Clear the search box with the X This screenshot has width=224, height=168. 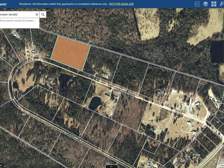pyautogui.click(x=37, y=14)
